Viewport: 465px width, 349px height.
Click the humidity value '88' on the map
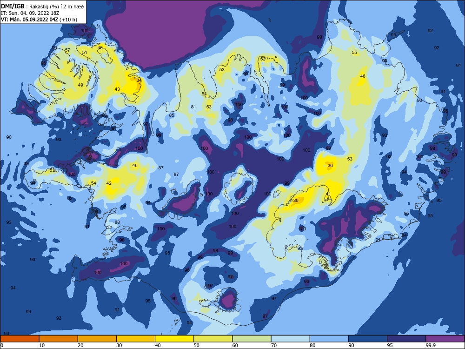pyautogui.click(x=117, y=222)
